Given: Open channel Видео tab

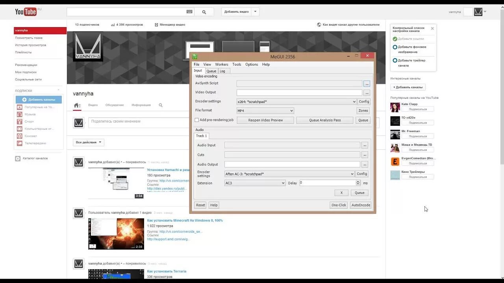Looking at the screenshot, I should [93, 105].
